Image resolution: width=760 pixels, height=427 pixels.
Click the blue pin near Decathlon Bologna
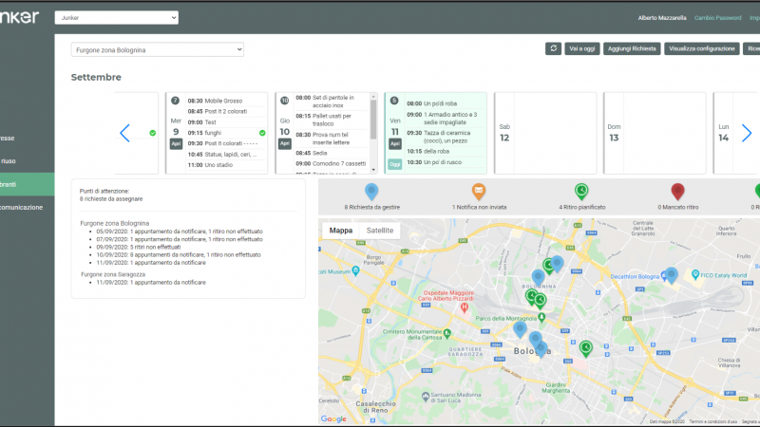coord(671,275)
